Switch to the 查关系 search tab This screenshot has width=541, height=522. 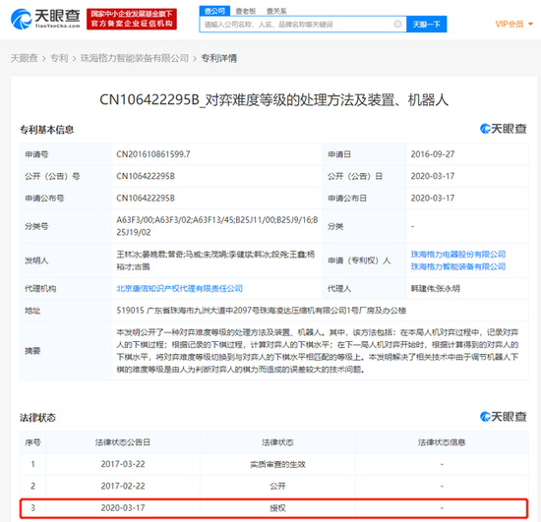point(276,11)
